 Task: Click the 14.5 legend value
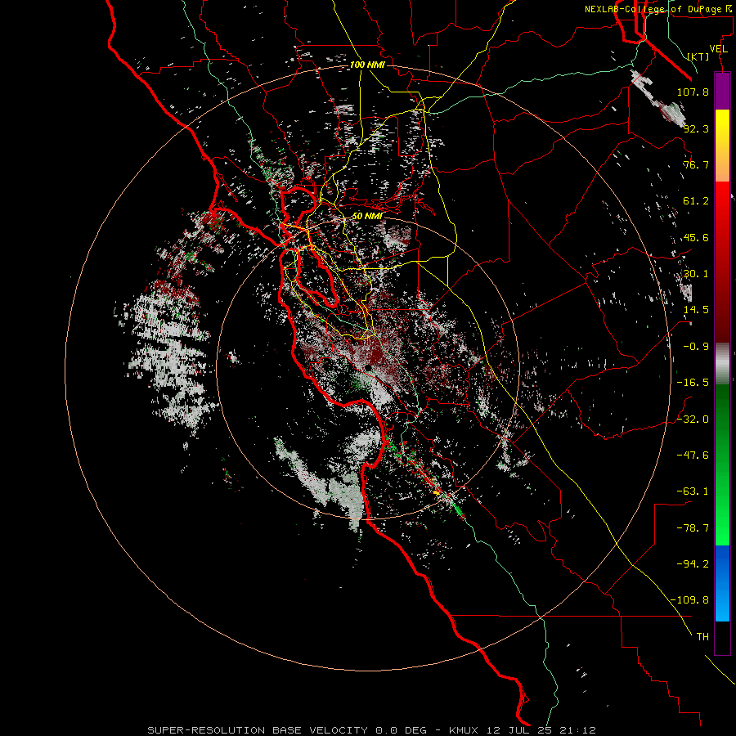(x=696, y=310)
